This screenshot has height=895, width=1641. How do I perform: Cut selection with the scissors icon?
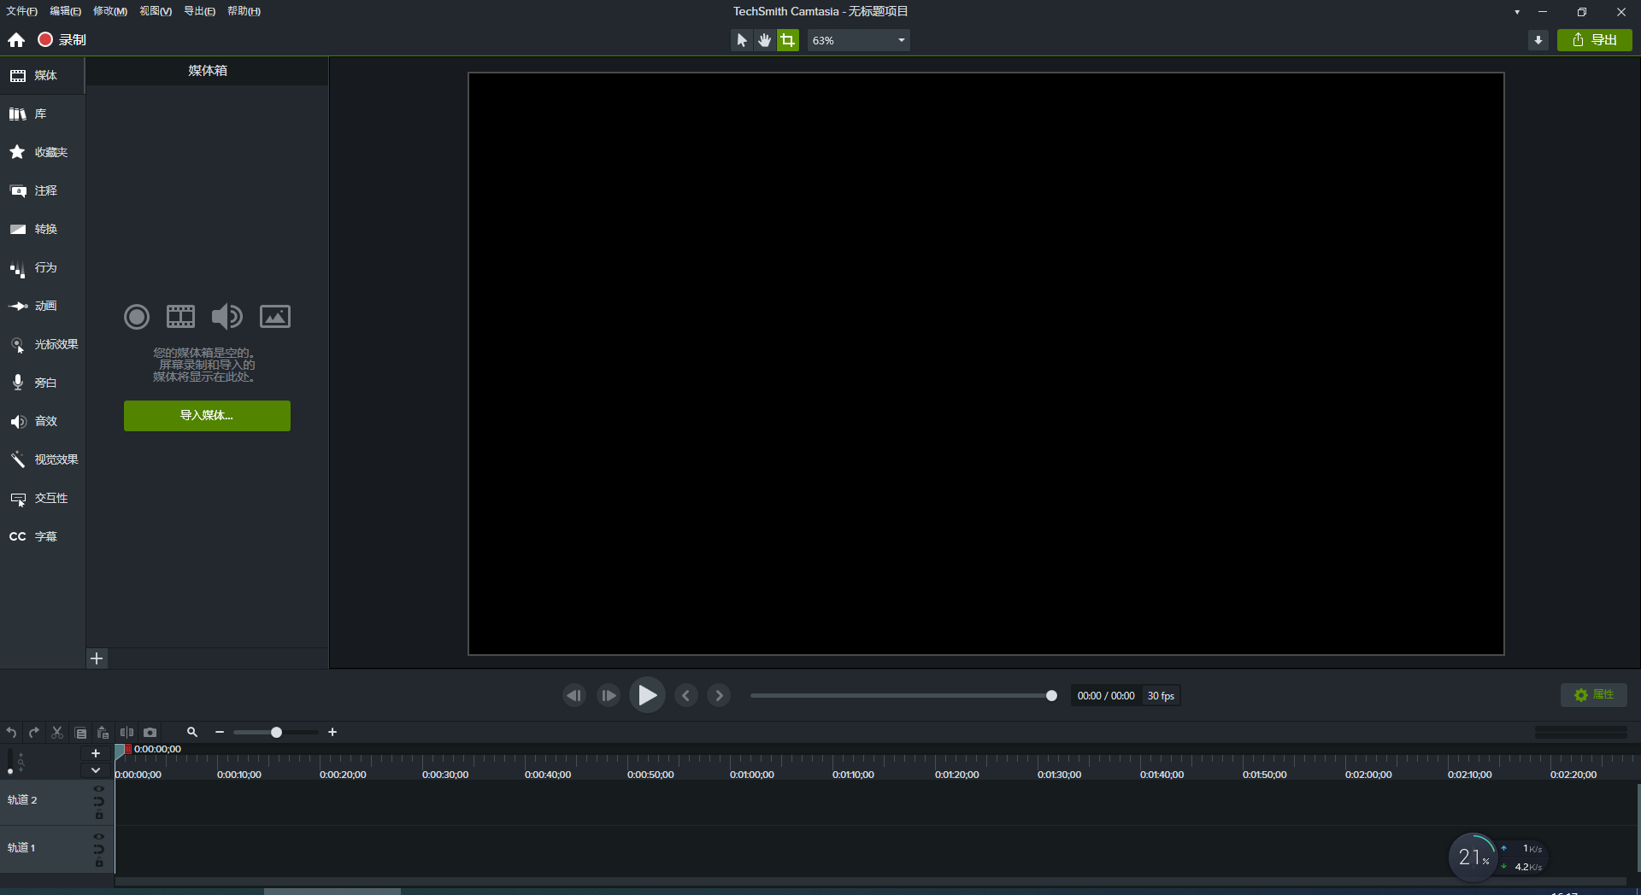click(x=57, y=733)
